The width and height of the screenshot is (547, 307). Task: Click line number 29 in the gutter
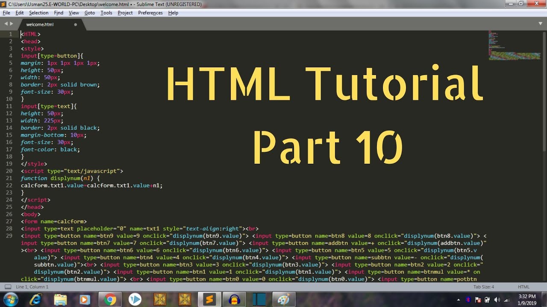click(9, 236)
